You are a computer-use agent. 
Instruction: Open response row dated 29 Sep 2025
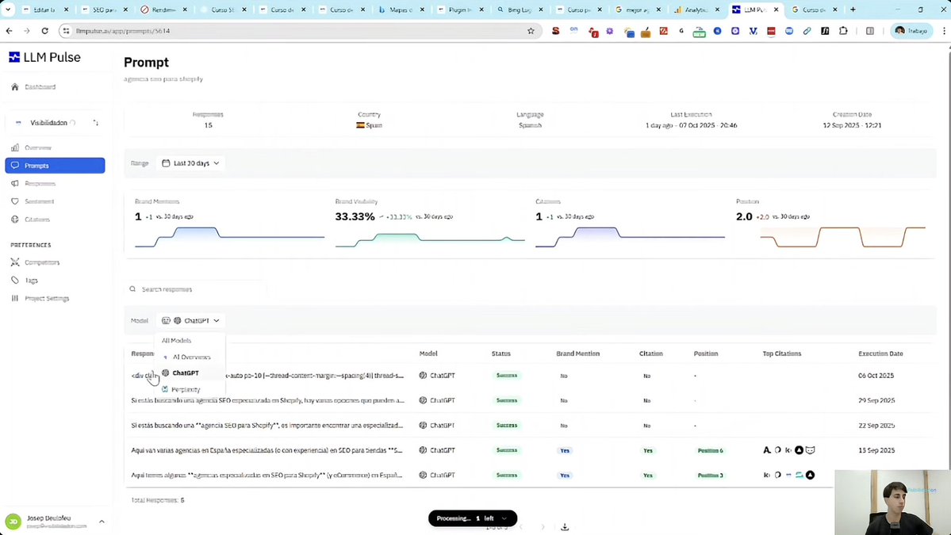[530, 400]
